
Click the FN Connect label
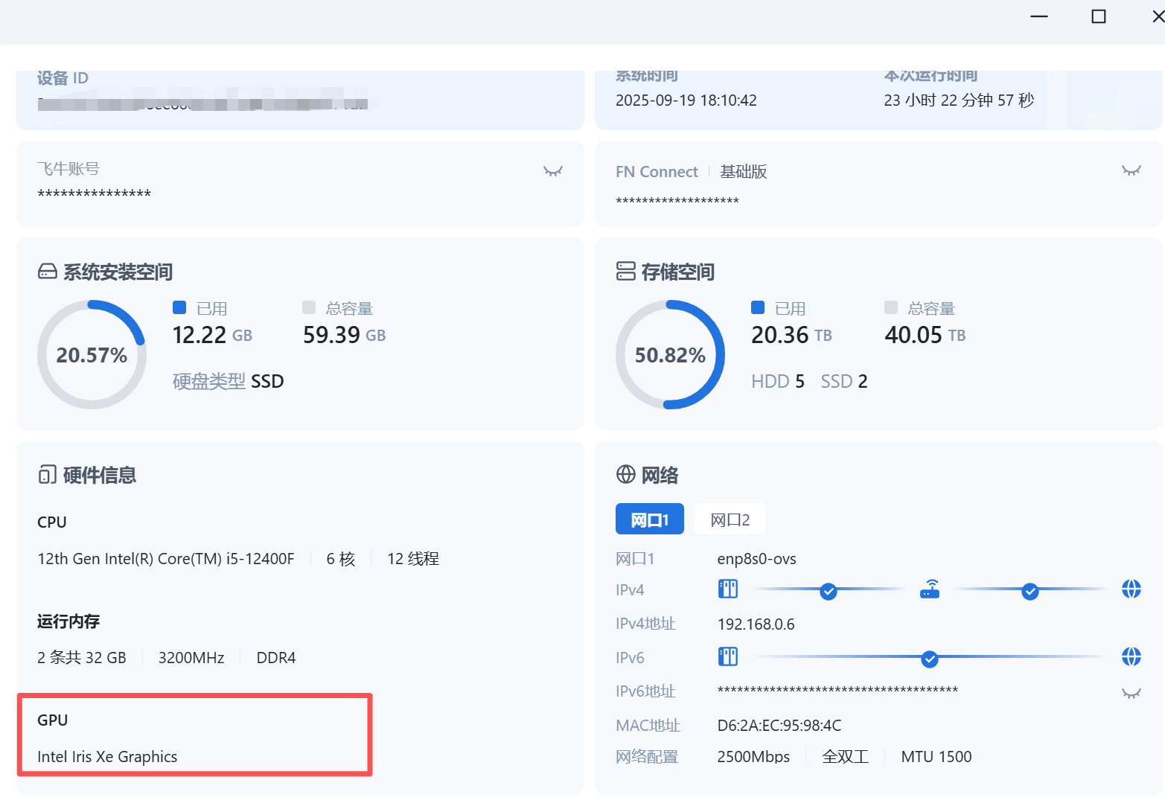tap(657, 172)
